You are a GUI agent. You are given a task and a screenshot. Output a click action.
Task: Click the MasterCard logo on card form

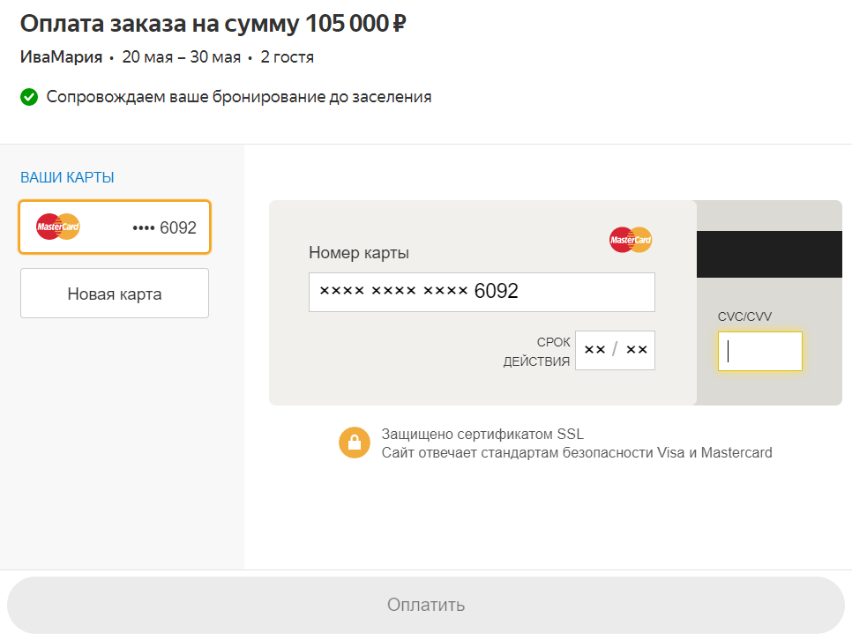(x=631, y=240)
